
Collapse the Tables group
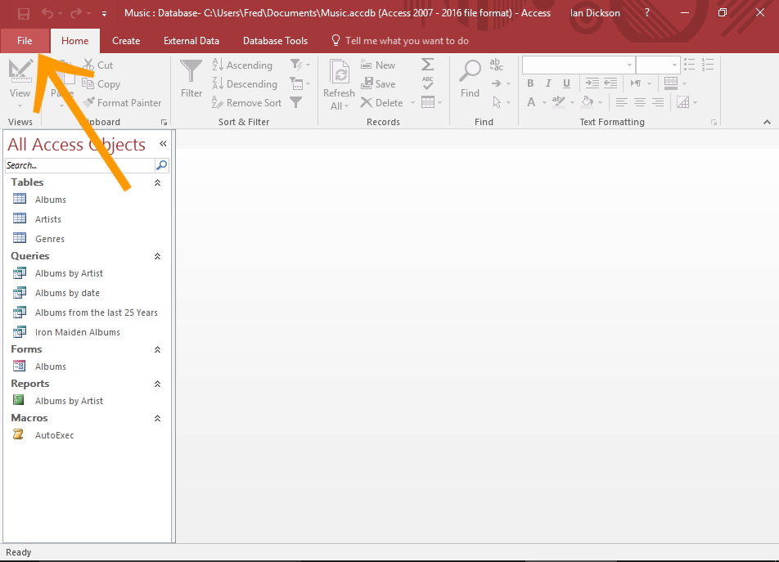click(x=157, y=182)
